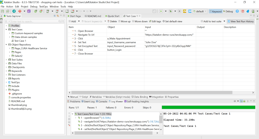Screen dimensions: 259x139
Task: Switch to Keyword perspective toggle
Action: pos(215,11)
